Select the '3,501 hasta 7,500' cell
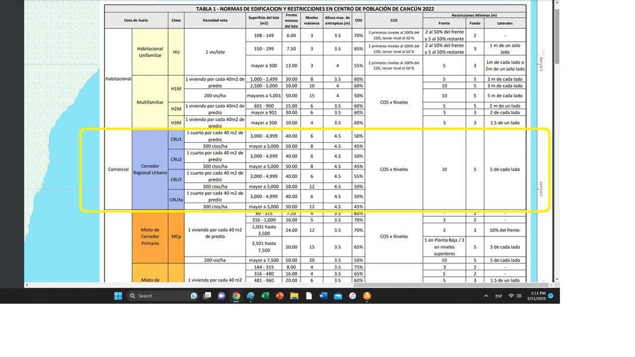The image size is (635, 357). tap(264, 246)
